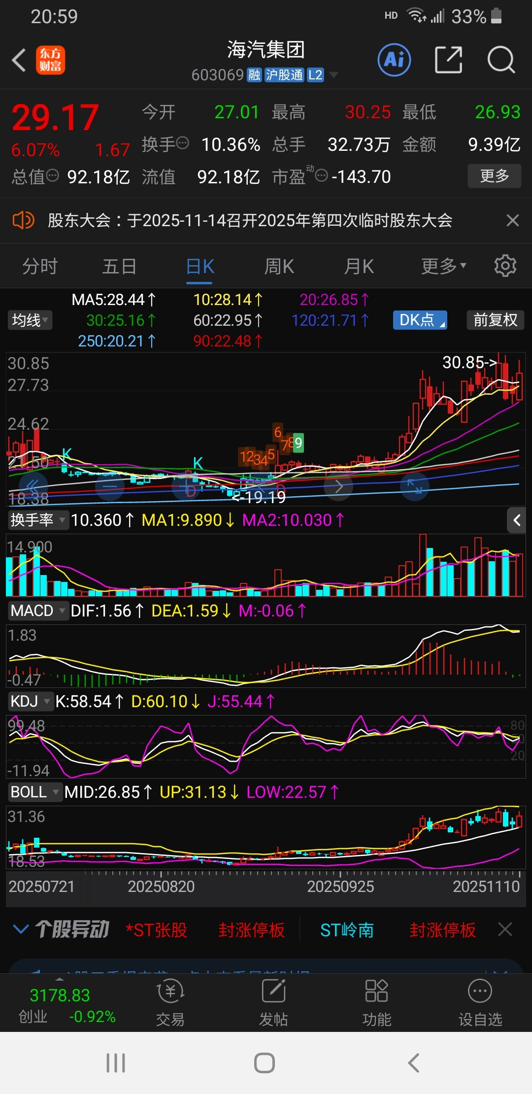The image size is (532, 1094).
Task: Open chart settings gear icon
Action: click(505, 266)
